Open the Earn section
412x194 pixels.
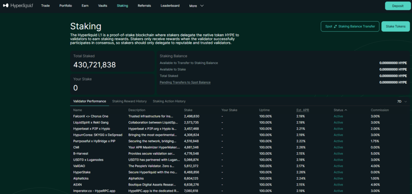pyautogui.click(x=85, y=6)
